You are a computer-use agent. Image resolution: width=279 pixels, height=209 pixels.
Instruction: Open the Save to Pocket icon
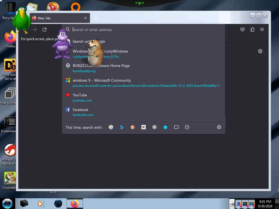point(242,29)
